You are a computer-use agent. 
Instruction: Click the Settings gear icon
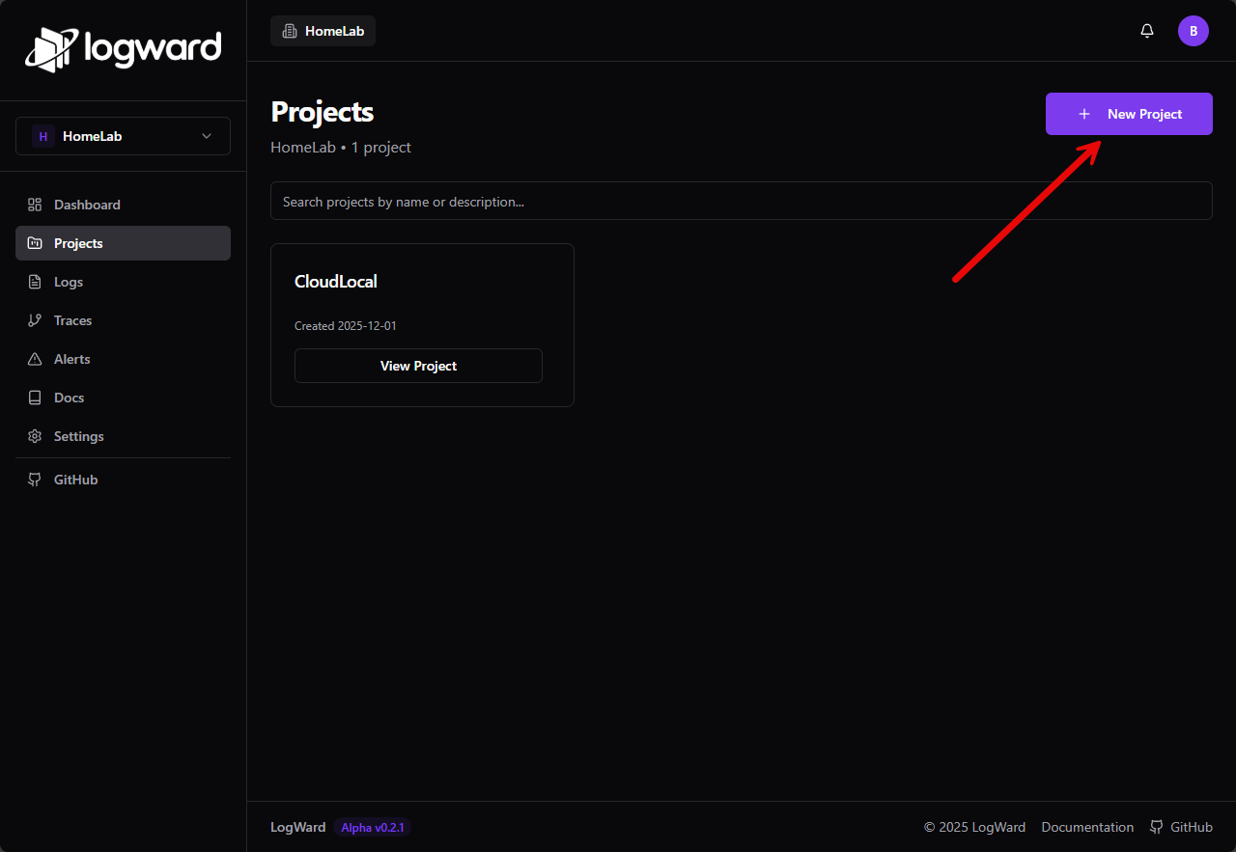pyautogui.click(x=34, y=436)
